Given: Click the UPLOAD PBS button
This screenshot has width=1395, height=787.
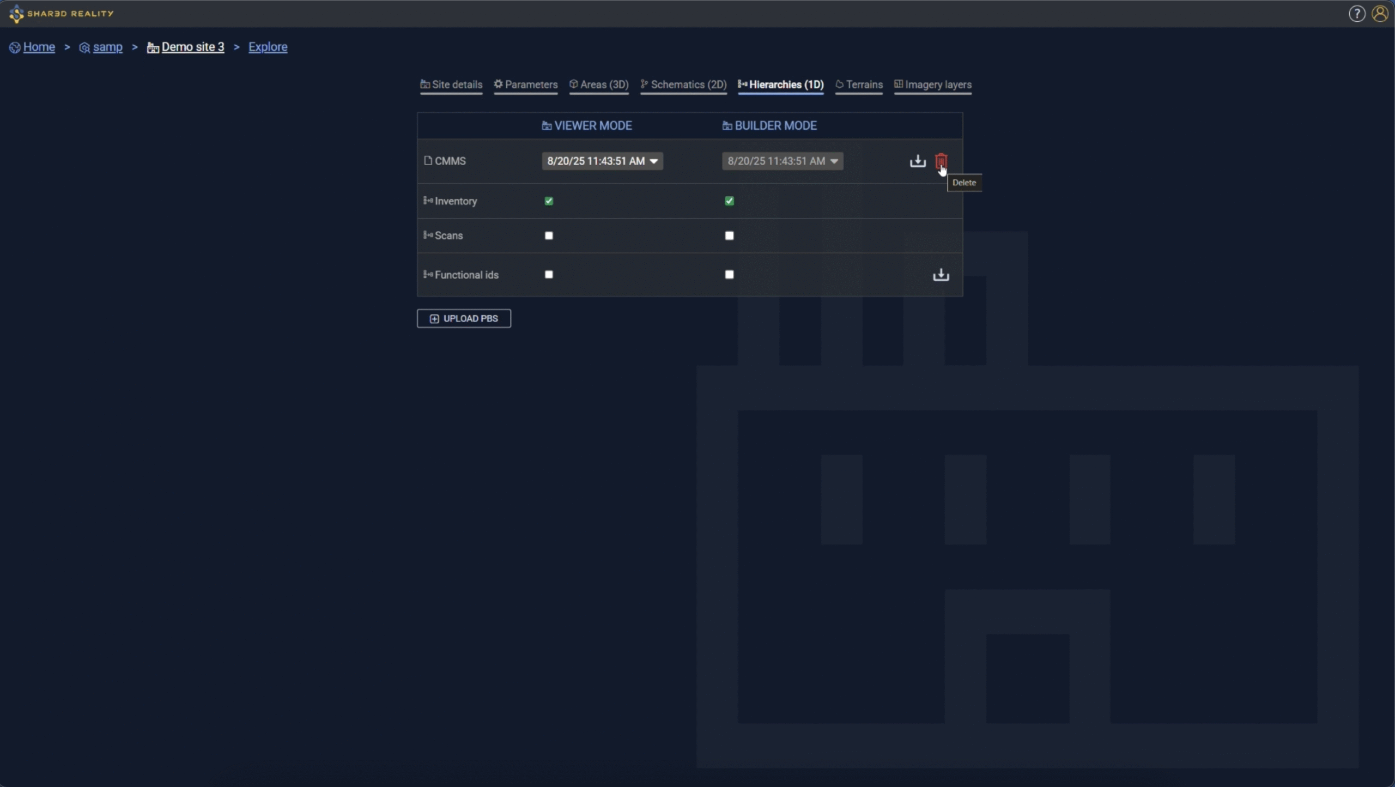Looking at the screenshot, I should tap(464, 318).
